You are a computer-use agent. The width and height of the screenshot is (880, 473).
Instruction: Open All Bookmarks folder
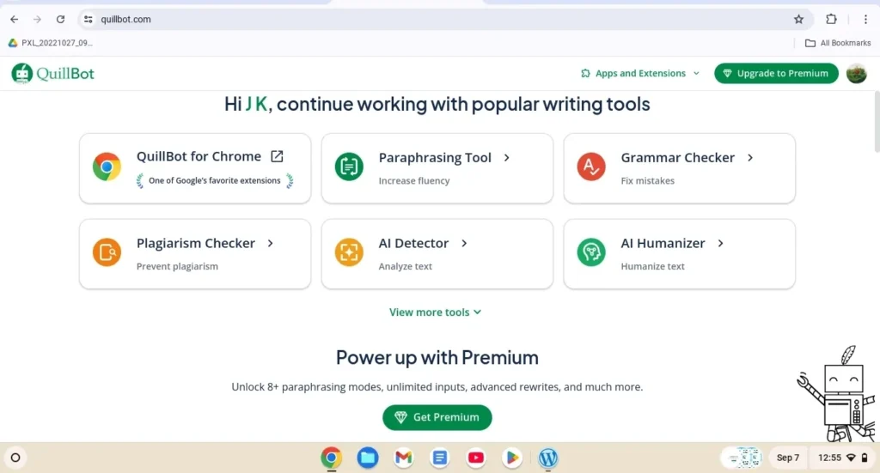click(x=838, y=43)
